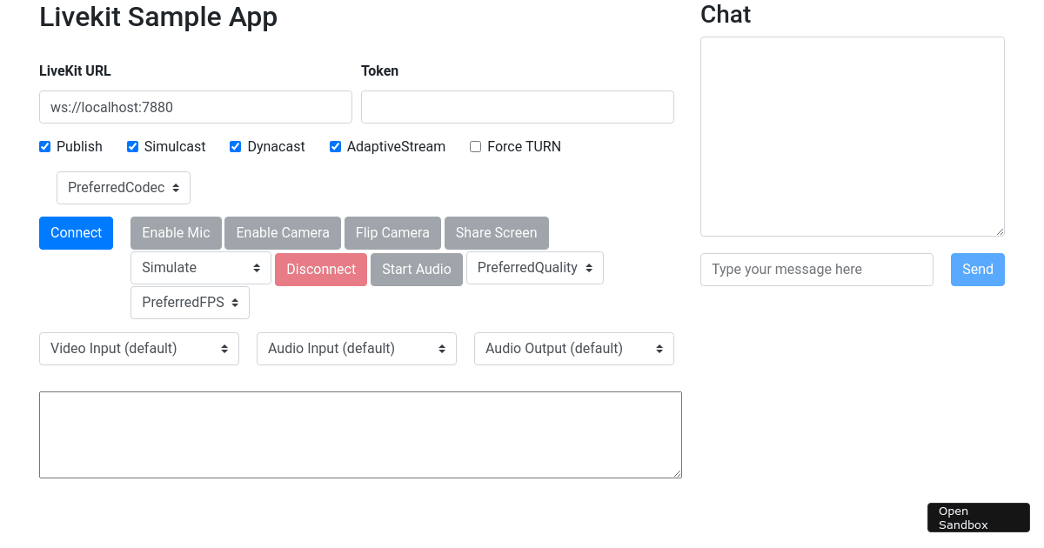
Task: Uncheck Dynacast
Action: click(235, 146)
